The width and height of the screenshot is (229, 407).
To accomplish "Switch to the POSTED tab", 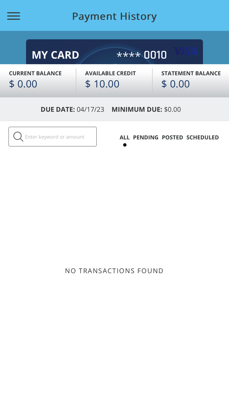I will (x=172, y=137).
